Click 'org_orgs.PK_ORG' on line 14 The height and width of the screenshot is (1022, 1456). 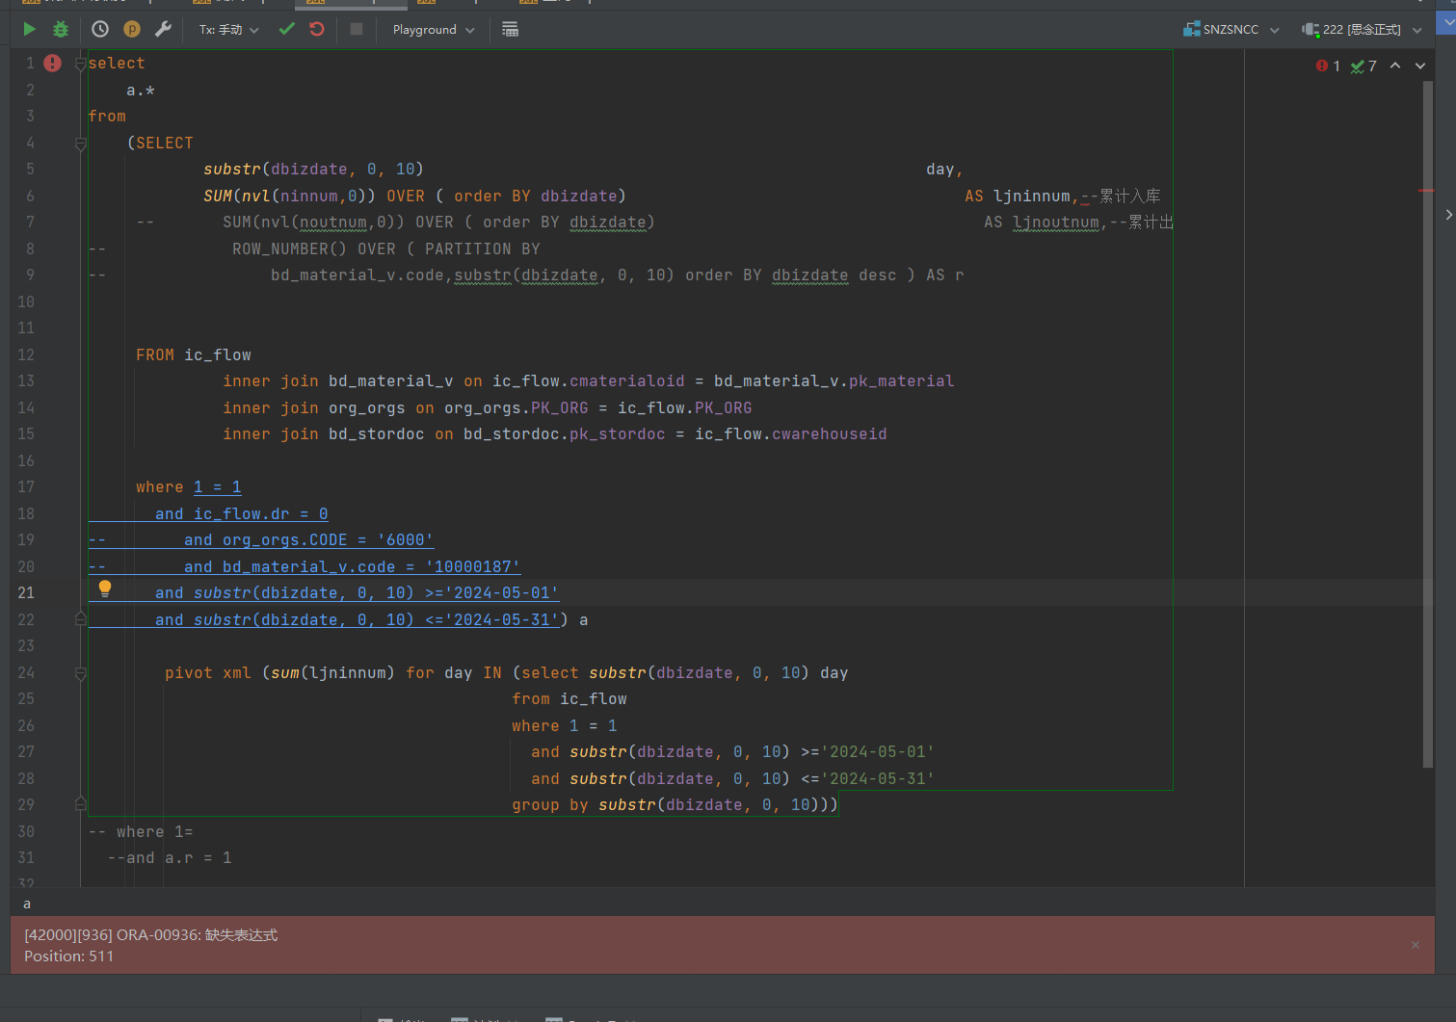[x=516, y=408]
